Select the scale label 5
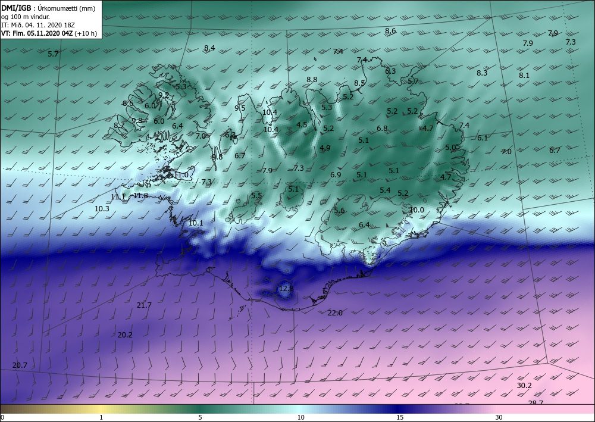This screenshot has width=595, height=422. coord(200,417)
